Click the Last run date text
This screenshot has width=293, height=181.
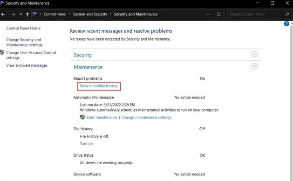108,105
